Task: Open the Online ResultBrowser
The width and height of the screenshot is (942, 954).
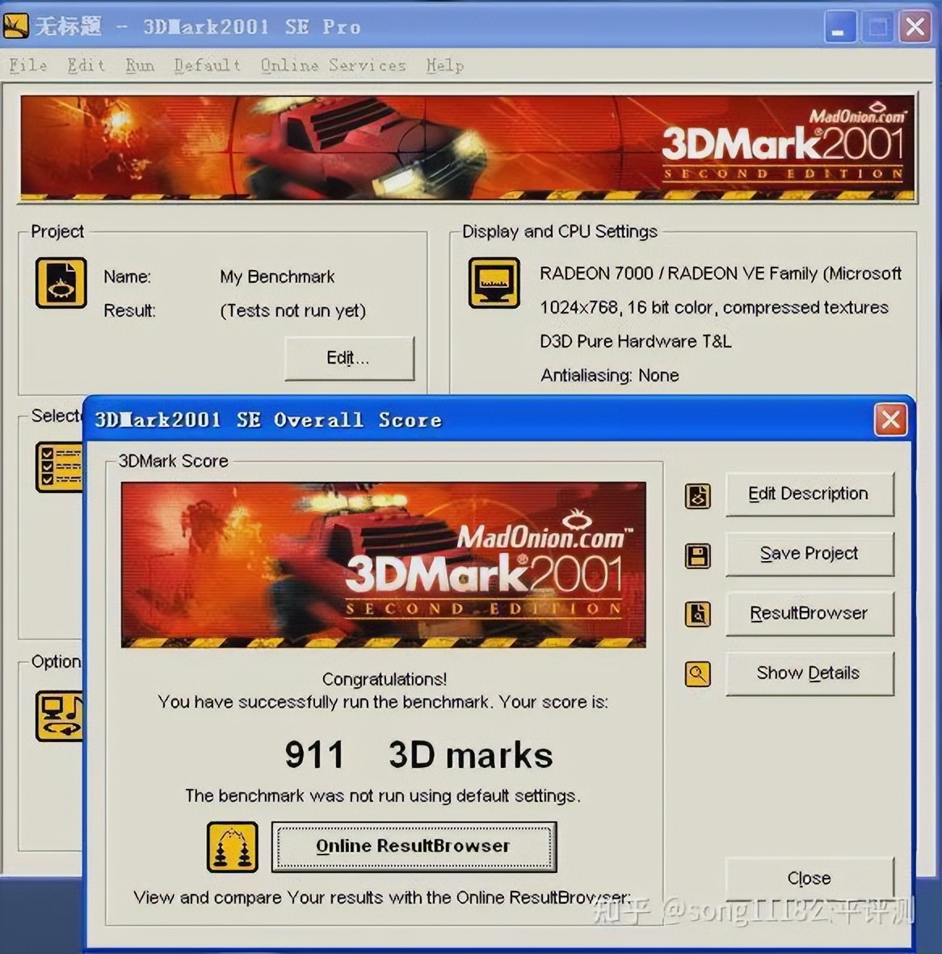Action: [413, 846]
